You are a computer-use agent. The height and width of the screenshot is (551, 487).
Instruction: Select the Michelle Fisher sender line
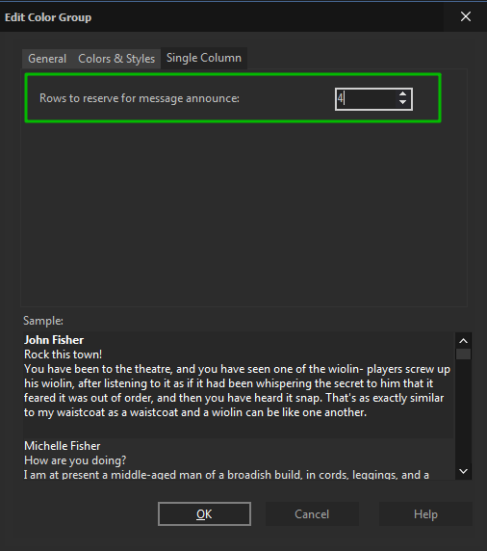[63, 446]
